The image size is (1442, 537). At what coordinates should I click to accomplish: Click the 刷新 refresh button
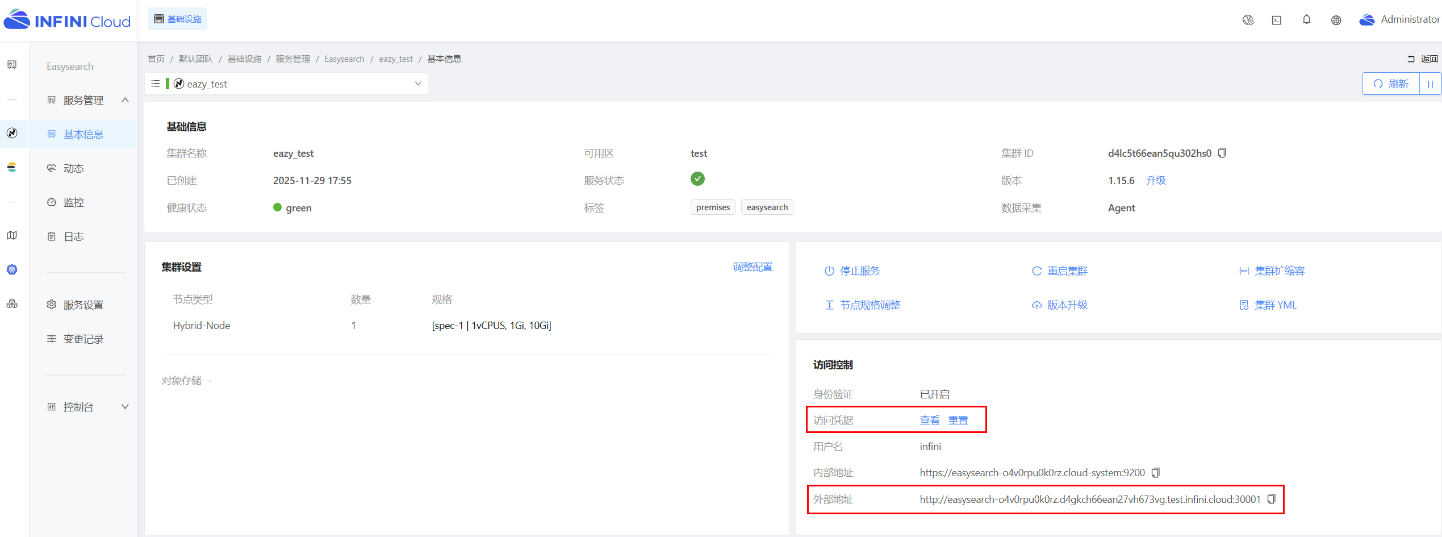[1391, 84]
